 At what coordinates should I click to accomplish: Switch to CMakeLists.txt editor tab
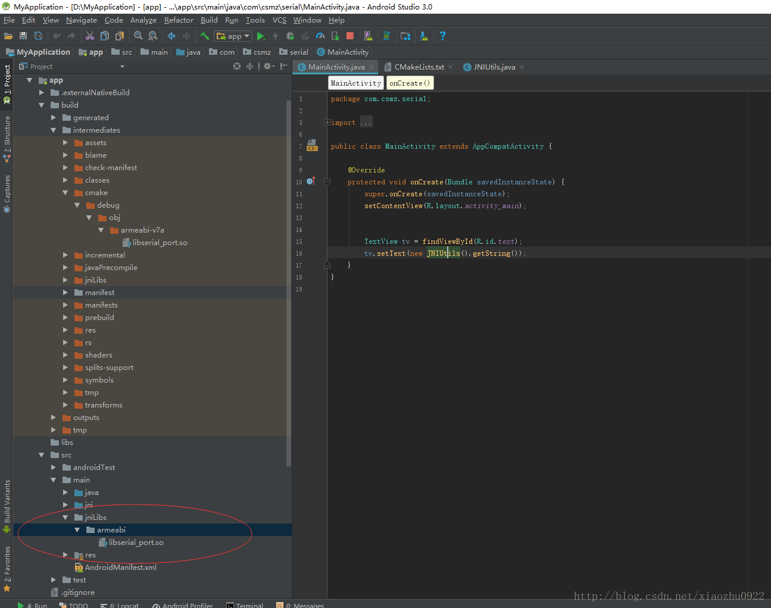tap(419, 67)
